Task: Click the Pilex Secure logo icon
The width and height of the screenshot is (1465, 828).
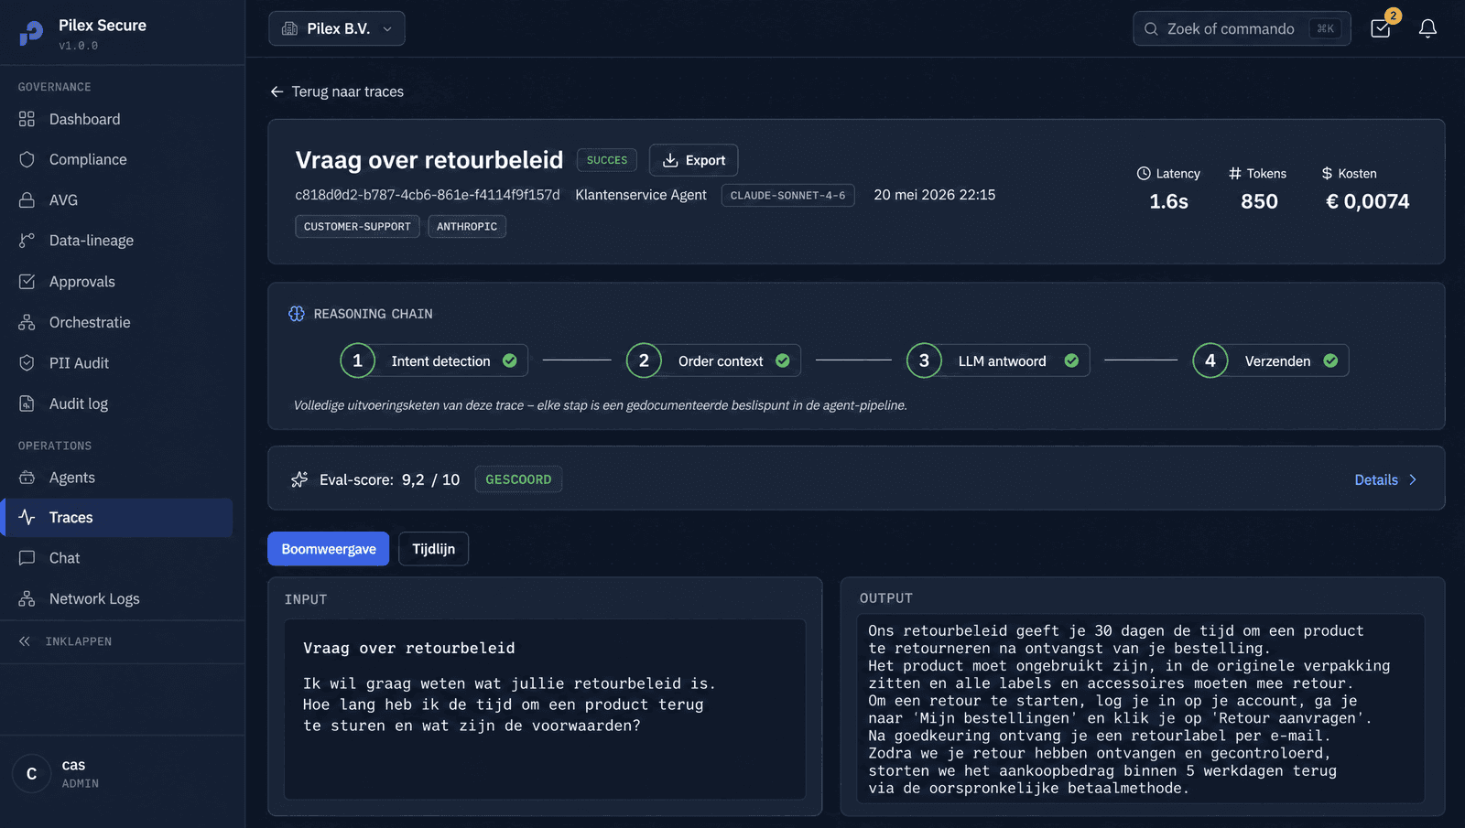Action: (x=31, y=33)
